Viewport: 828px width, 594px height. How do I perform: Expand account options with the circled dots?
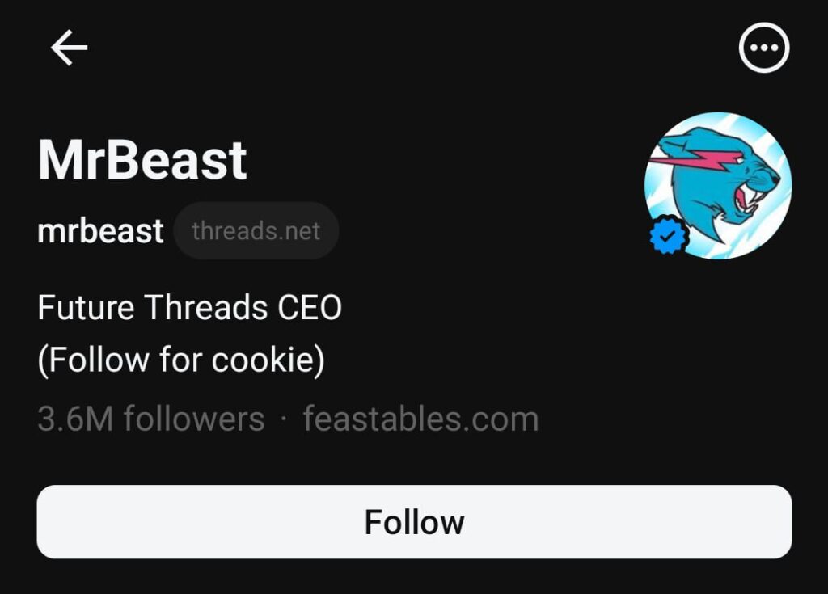(763, 47)
